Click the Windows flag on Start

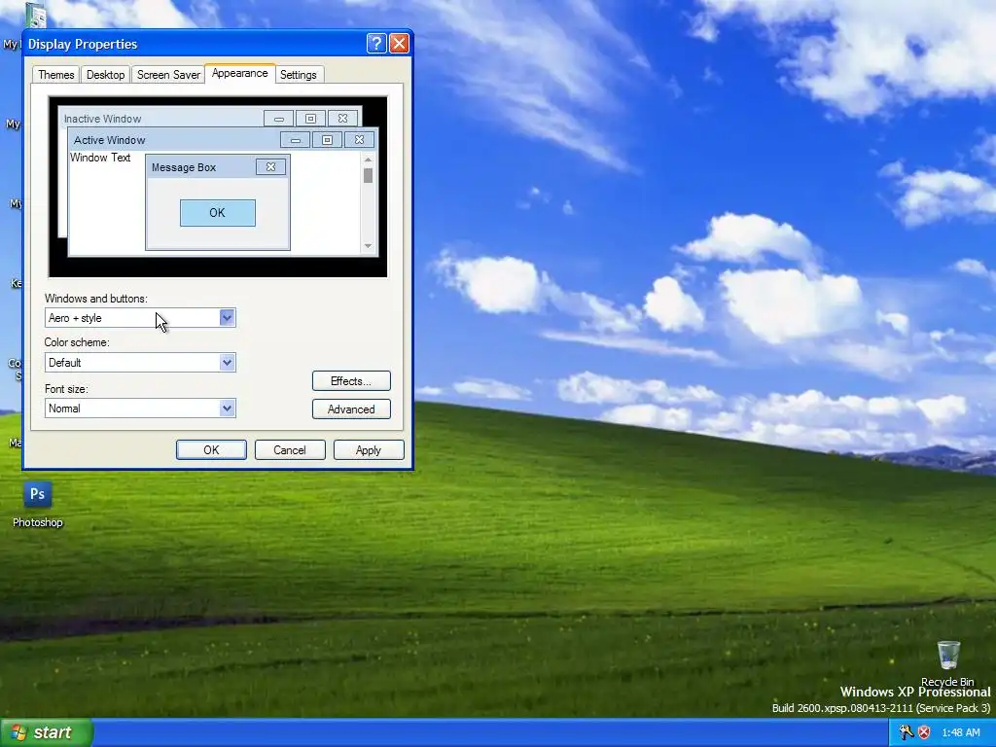[x=18, y=733]
